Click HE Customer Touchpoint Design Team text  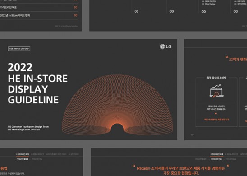click(28, 127)
